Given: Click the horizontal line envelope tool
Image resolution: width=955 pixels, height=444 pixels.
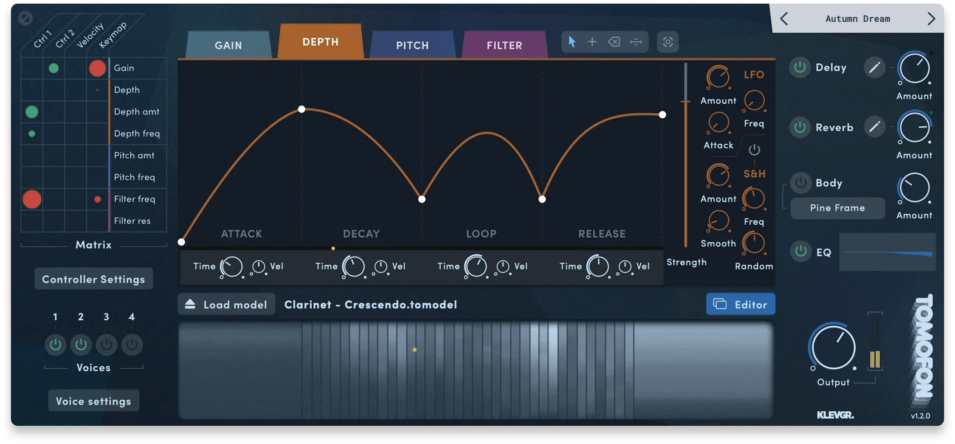Looking at the screenshot, I should tap(636, 42).
